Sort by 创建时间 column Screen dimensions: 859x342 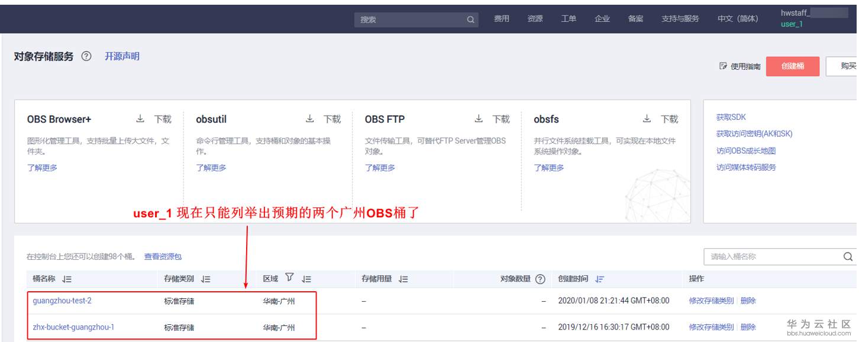click(x=600, y=279)
